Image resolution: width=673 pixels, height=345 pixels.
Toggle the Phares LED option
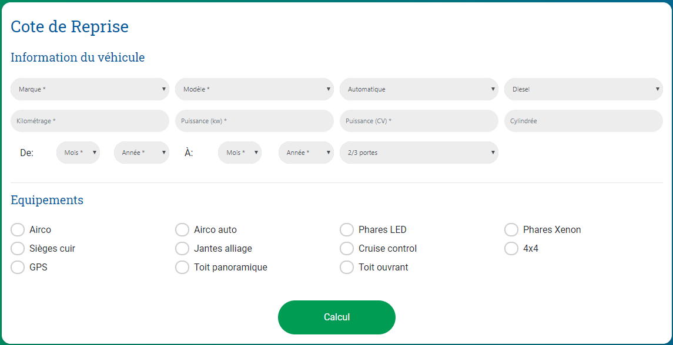pyautogui.click(x=347, y=230)
